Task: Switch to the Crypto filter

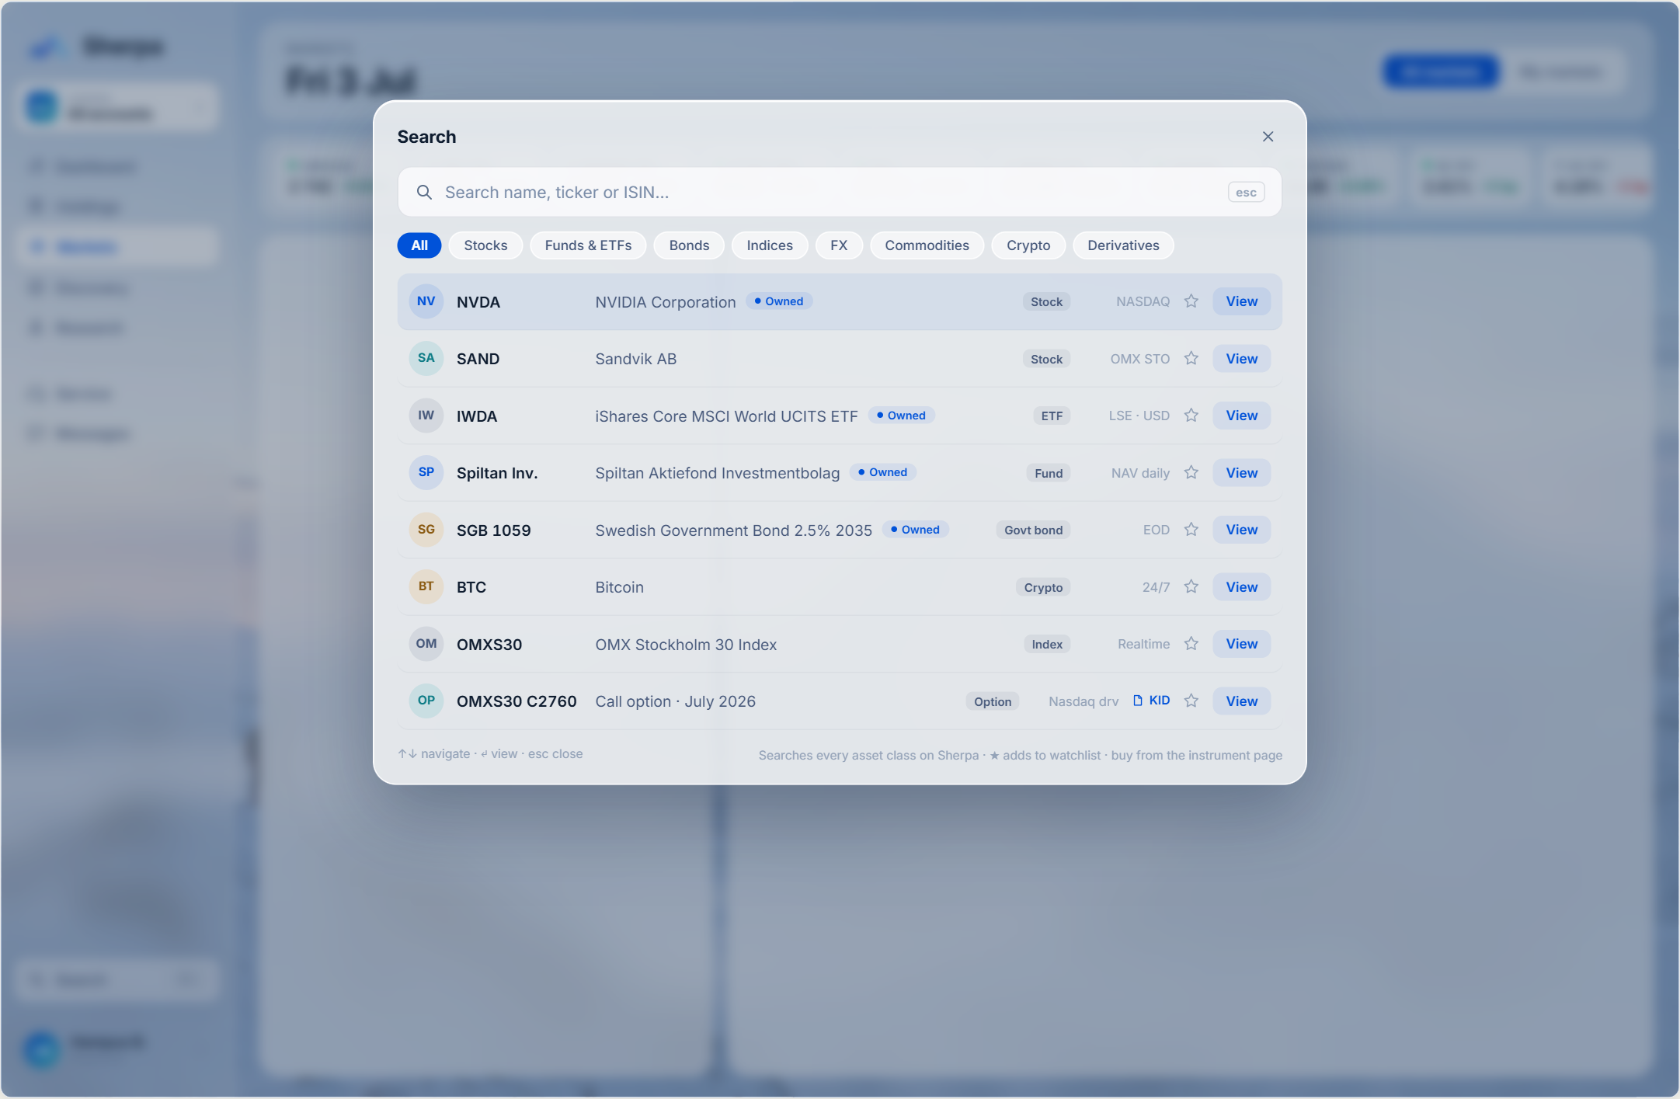Action: 1028,245
